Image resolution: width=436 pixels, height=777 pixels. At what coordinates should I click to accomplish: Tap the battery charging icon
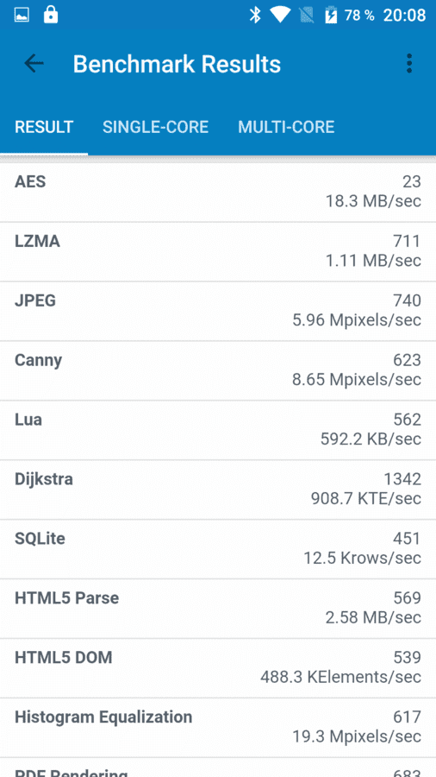click(x=330, y=16)
